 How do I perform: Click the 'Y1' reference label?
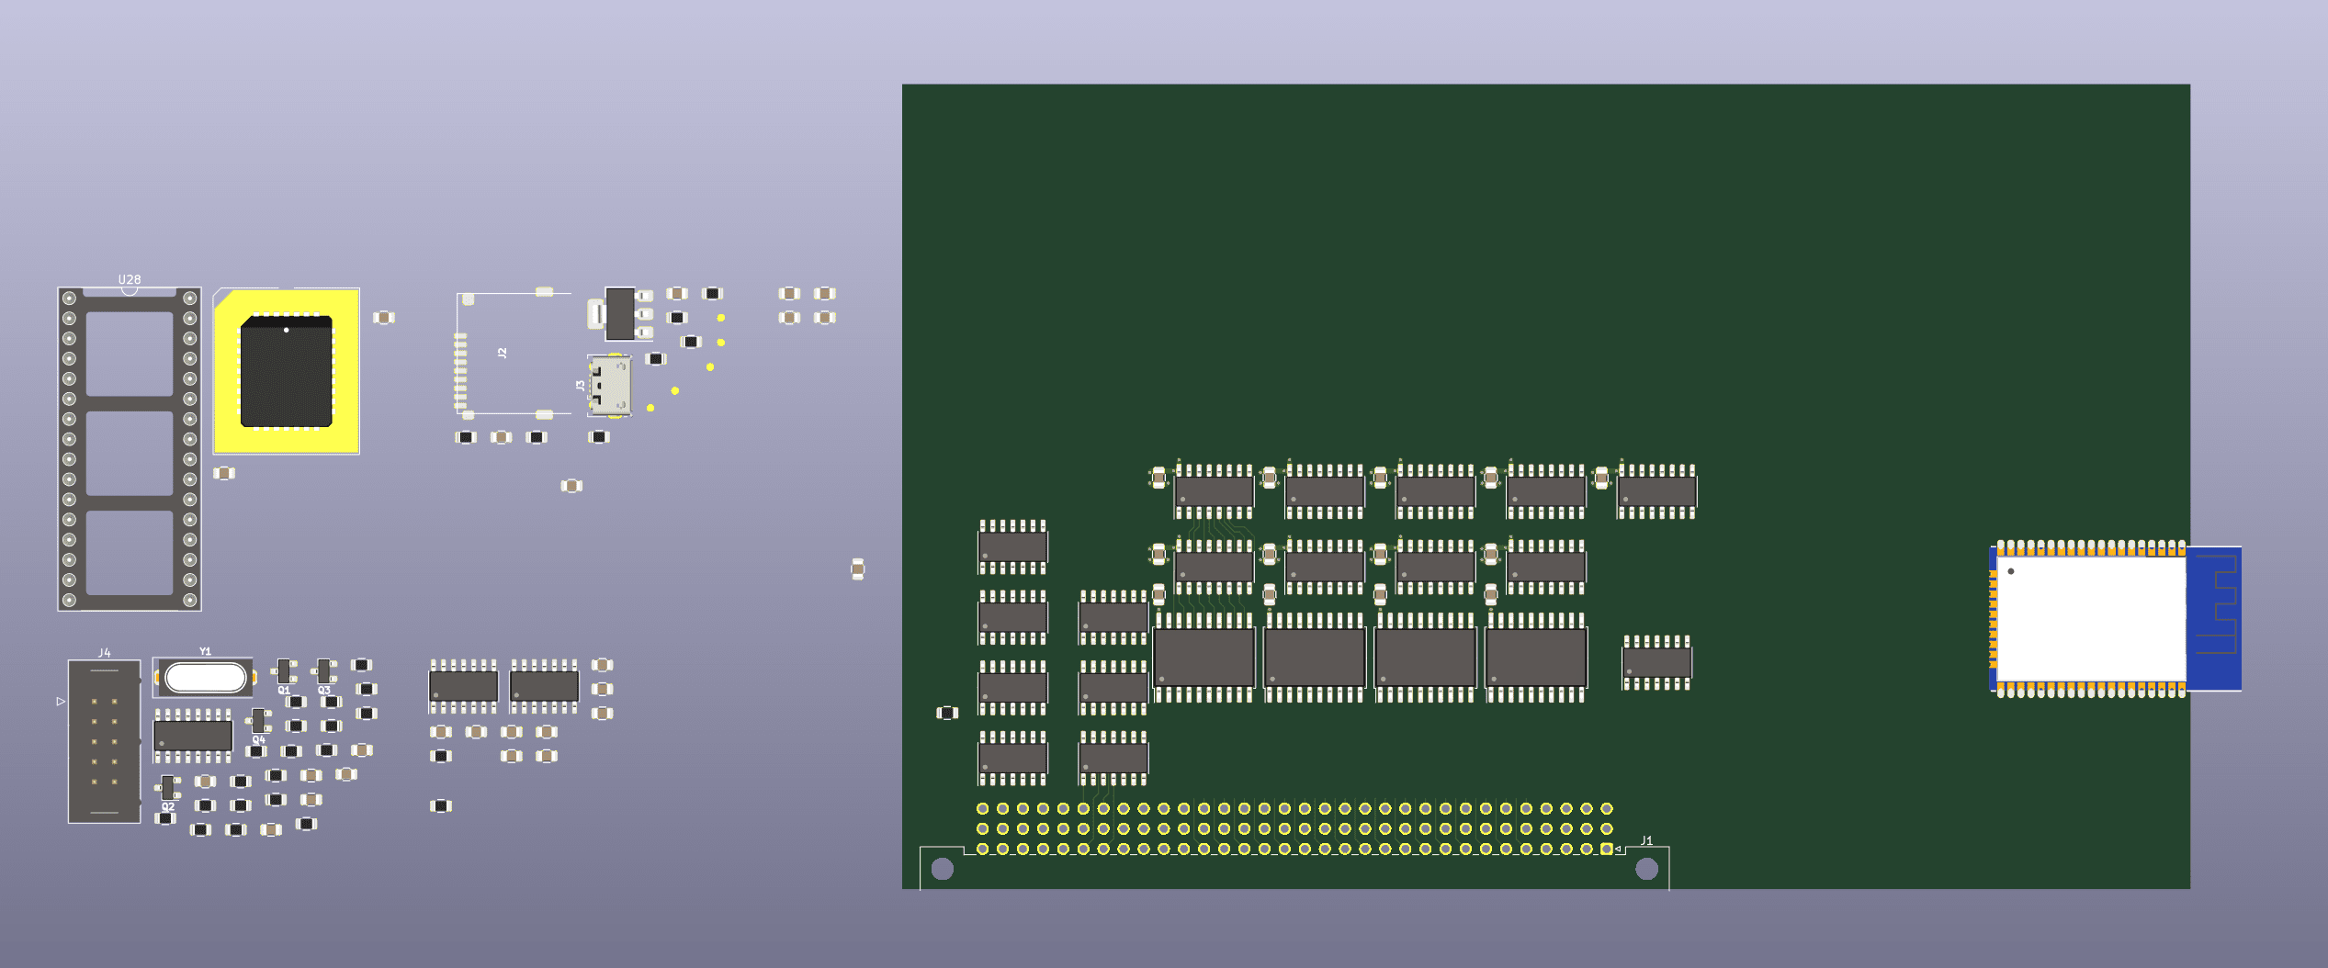(x=205, y=651)
